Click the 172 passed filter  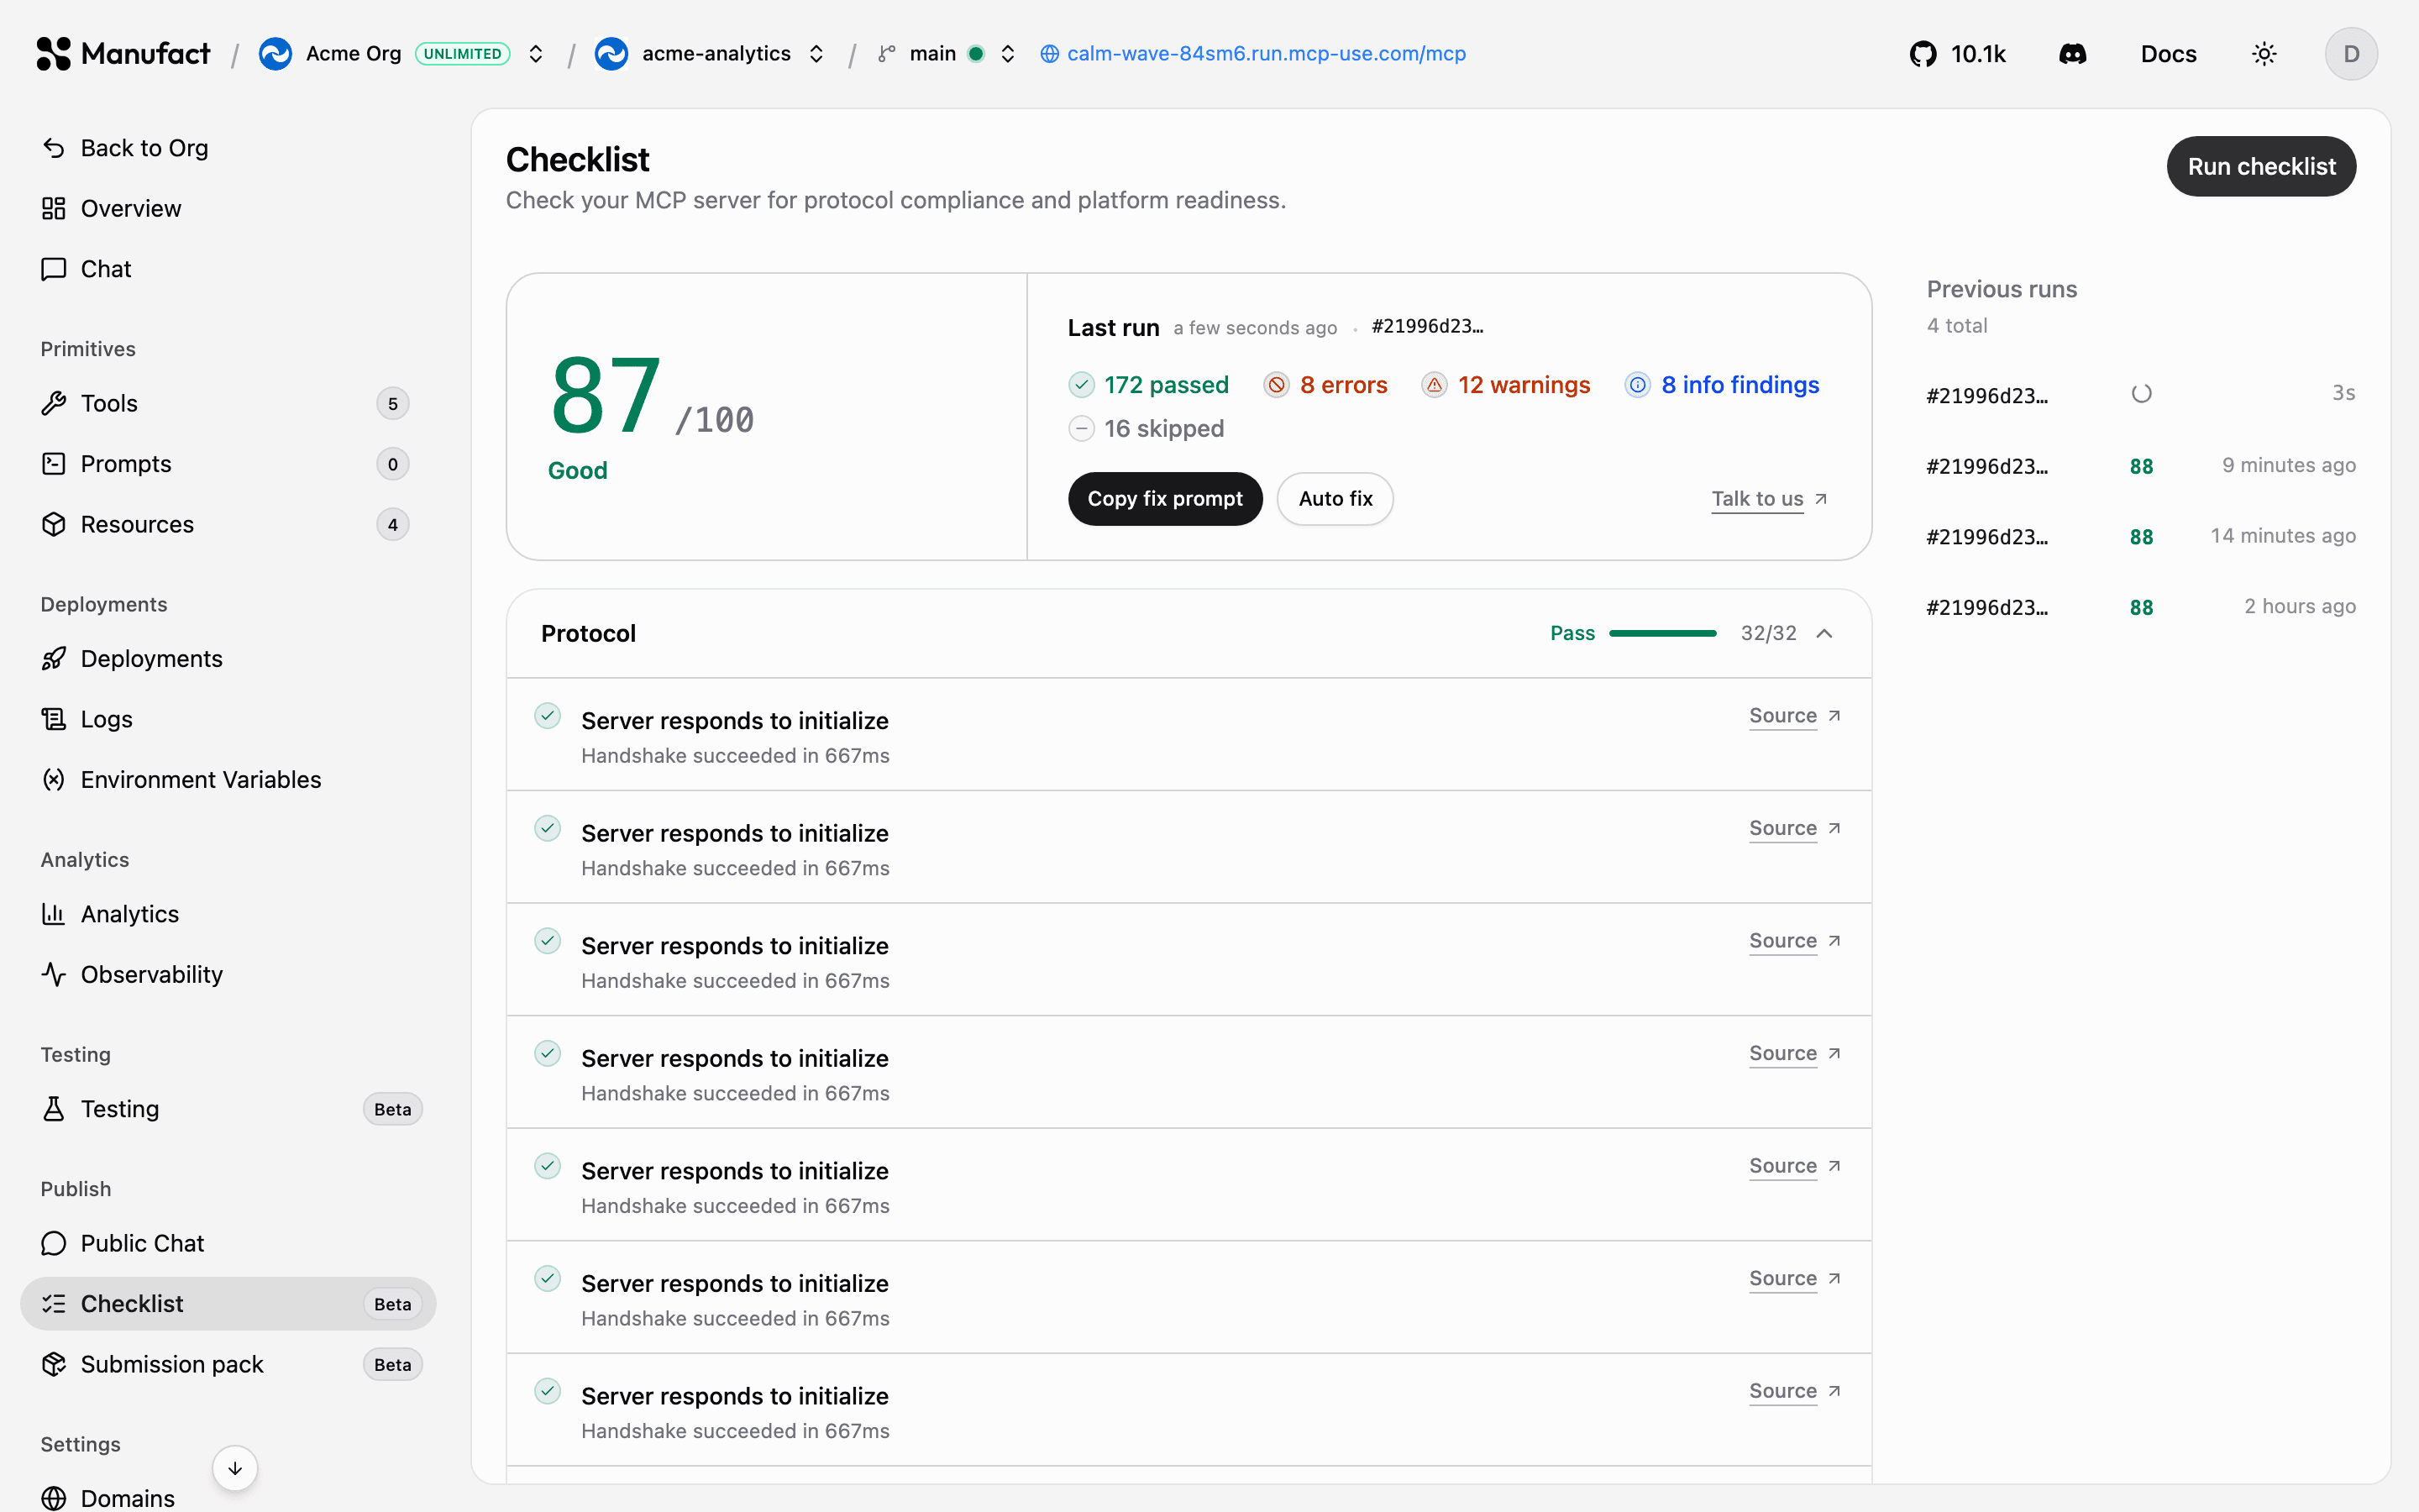tap(1148, 385)
